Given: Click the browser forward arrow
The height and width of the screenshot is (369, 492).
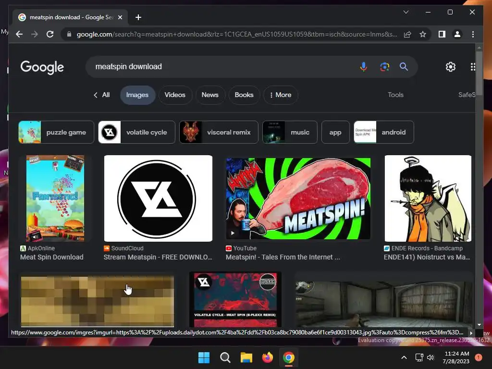Looking at the screenshot, I should coord(35,34).
